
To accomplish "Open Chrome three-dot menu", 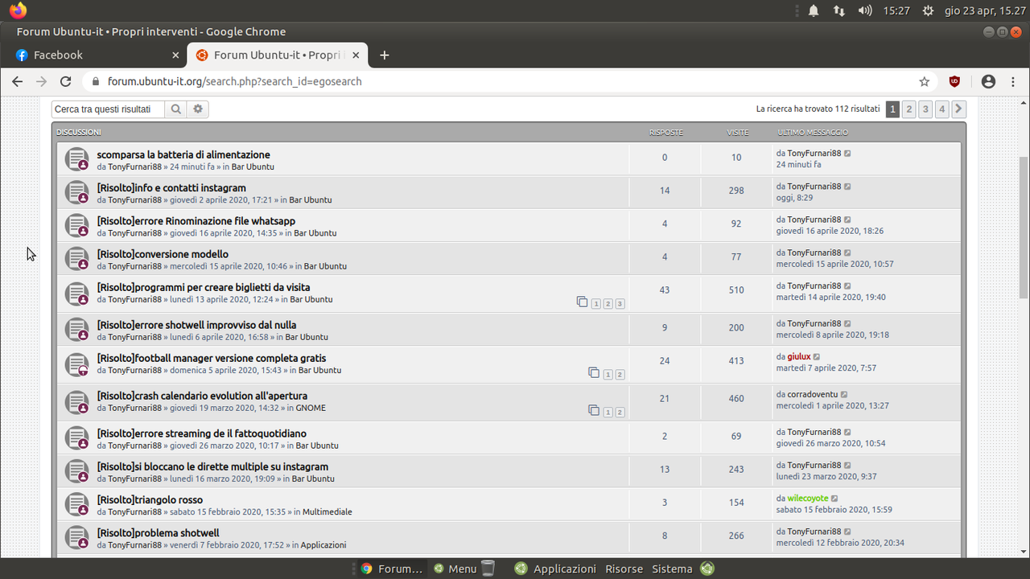I will (x=1015, y=81).
